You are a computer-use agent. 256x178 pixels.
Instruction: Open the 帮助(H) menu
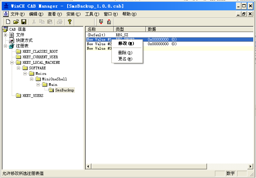pos(129,14)
